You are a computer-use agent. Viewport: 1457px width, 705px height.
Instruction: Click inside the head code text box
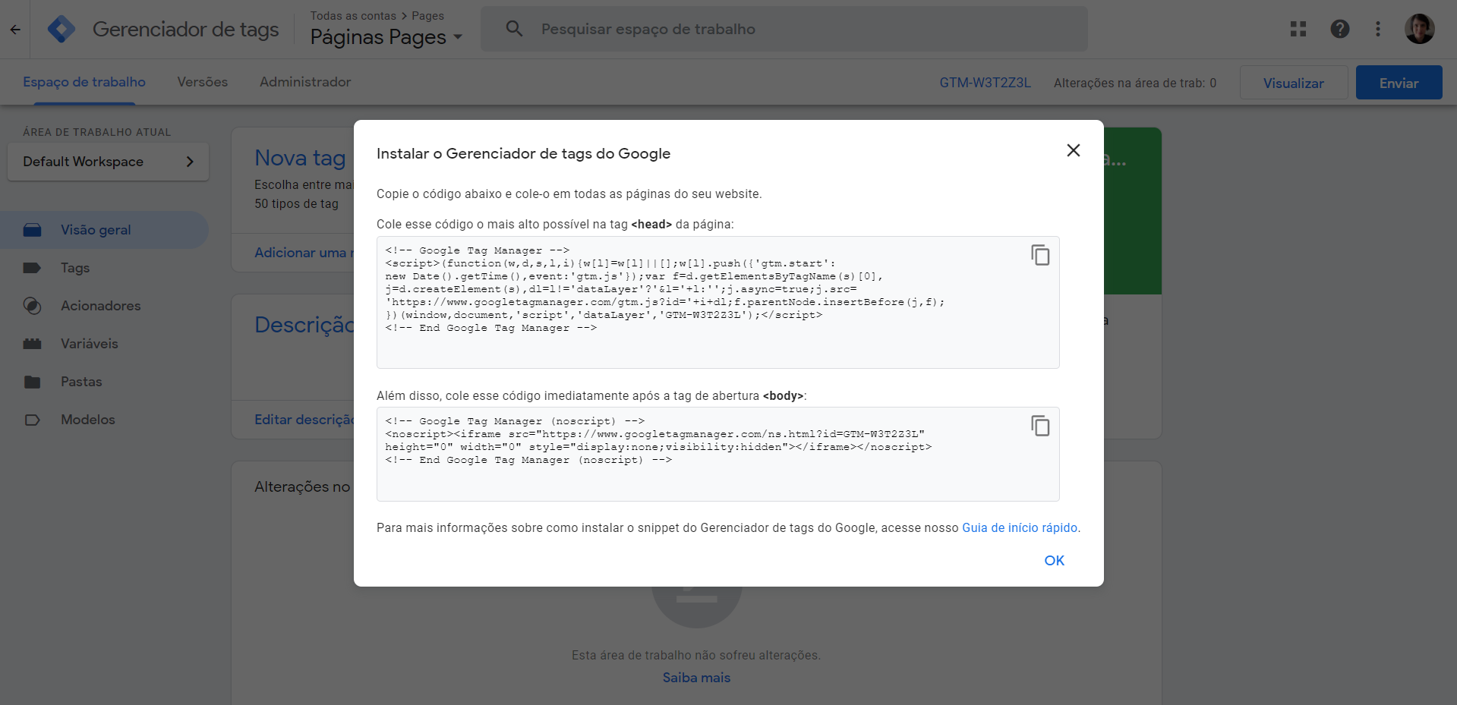coord(718,303)
